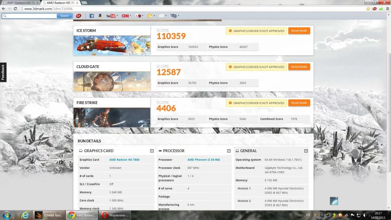Click the Ask extension icon near address bar
This screenshot has height=220, width=391.
click(374, 9)
